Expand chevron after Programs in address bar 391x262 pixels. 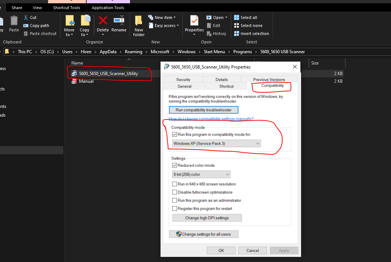click(x=256, y=52)
